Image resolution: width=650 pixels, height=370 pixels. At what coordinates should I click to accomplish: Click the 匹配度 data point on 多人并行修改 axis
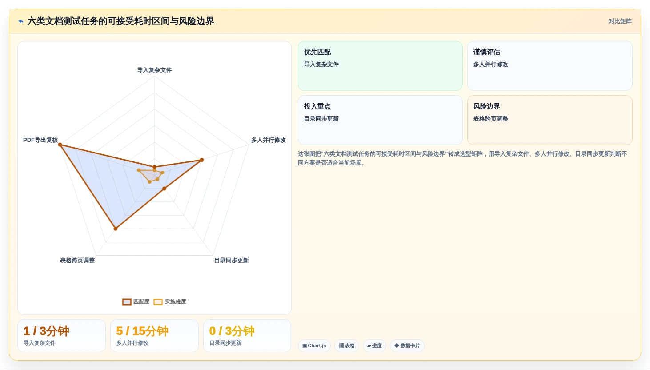point(201,160)
